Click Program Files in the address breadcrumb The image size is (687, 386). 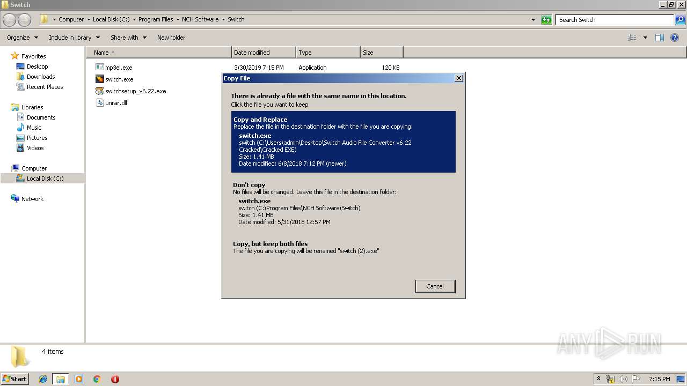[x=156, y=19]
